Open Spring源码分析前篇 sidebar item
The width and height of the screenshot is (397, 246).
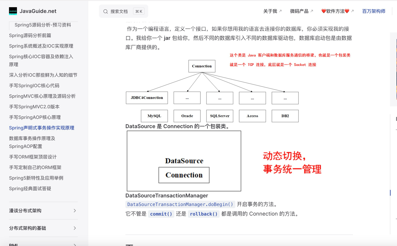coord(30,35)
